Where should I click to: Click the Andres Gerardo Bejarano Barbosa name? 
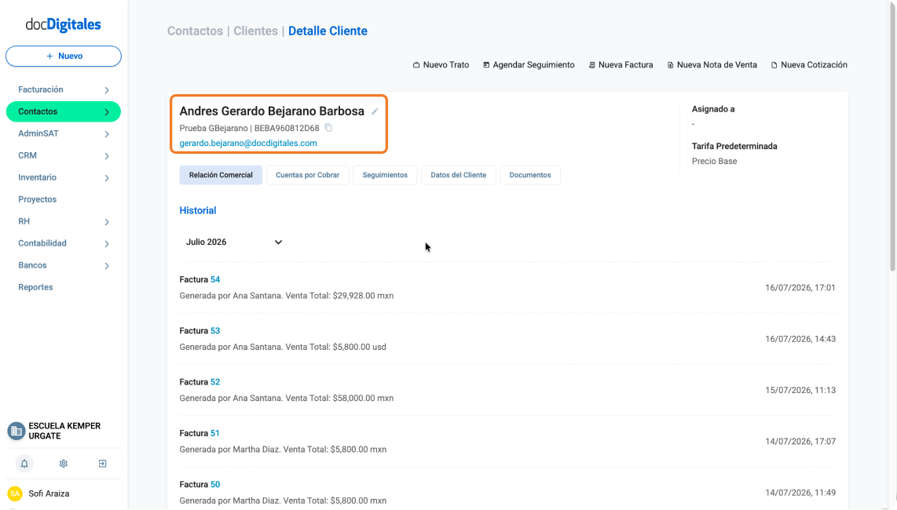coord(272,111)
